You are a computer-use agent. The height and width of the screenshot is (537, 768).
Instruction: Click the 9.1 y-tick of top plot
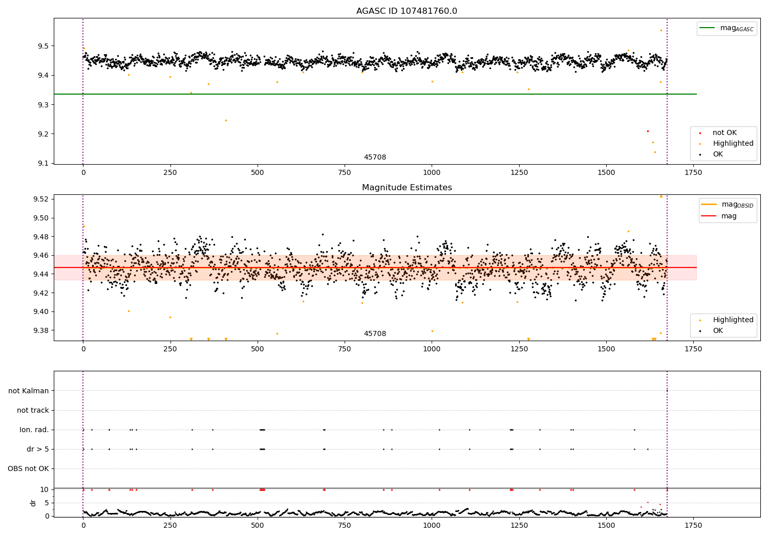(x=42, y=163)
